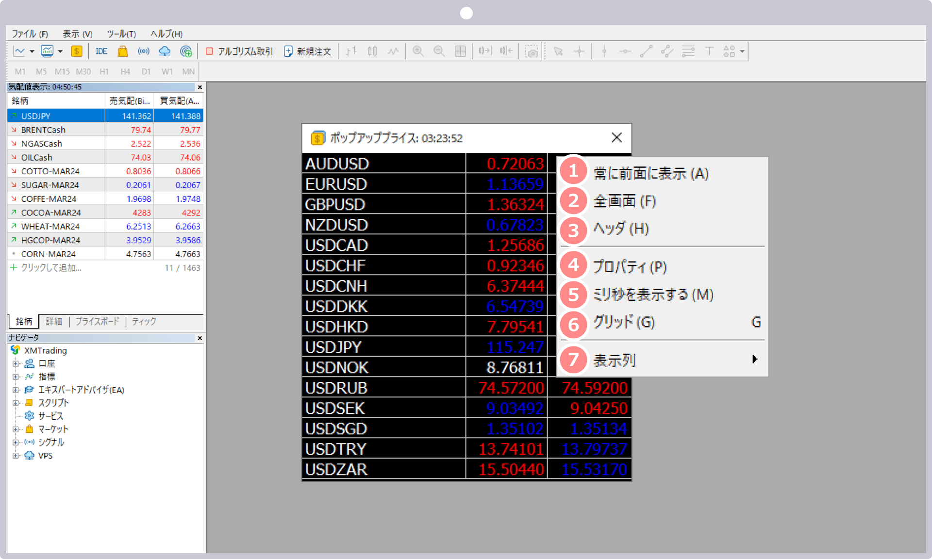Open the ツール menu
The height and width of the screenshot is (559, 932).
pyautogui.click(x=121, y=34)
